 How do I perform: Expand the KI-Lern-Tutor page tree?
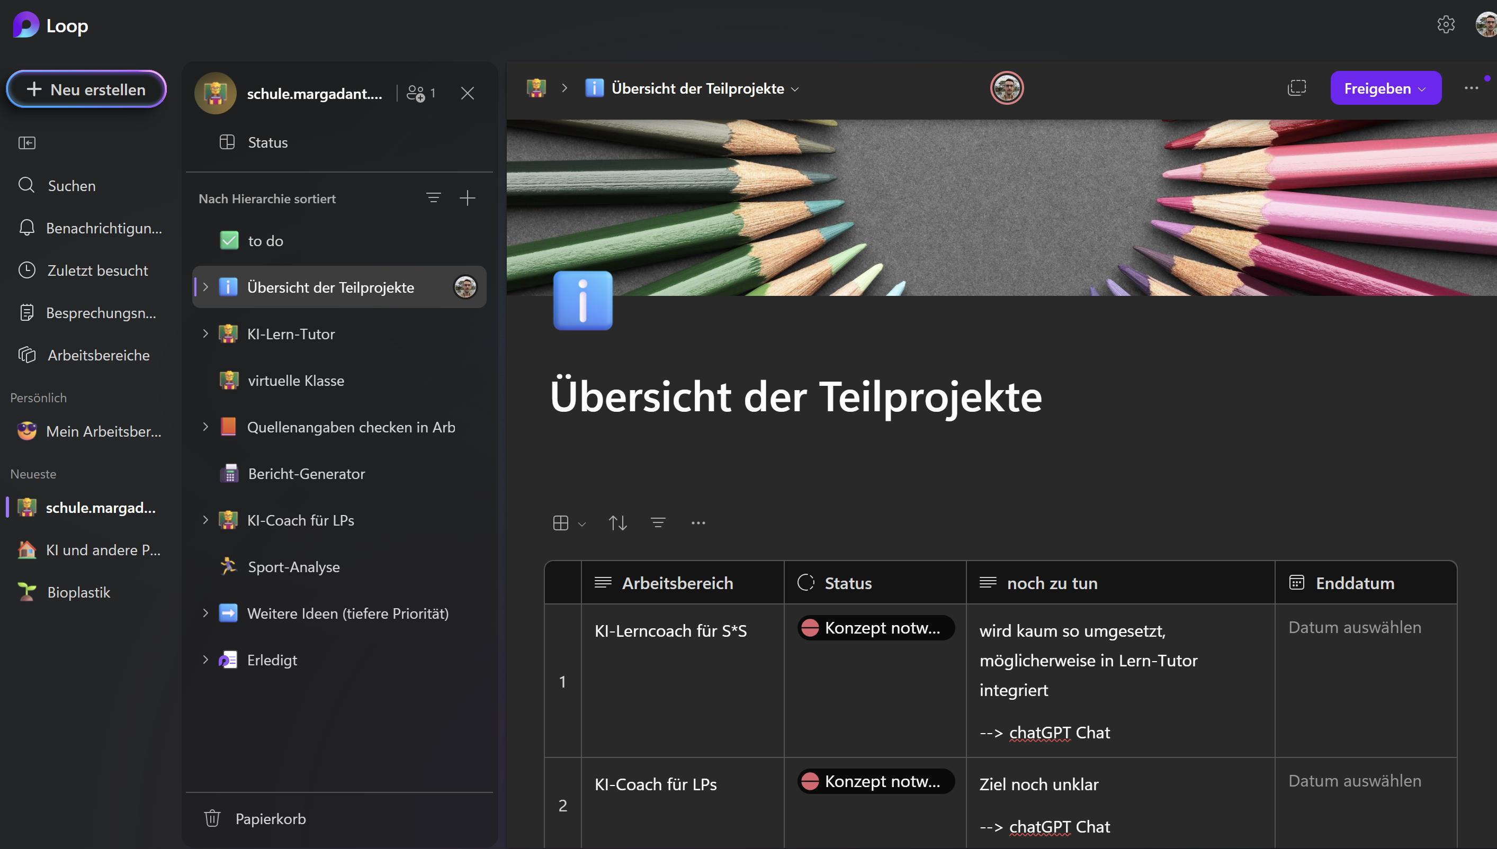pyautogui.click(x=205, y=333)
